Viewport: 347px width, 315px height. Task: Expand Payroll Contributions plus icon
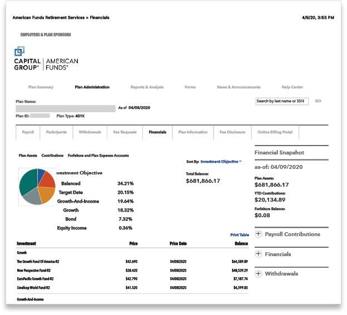click(258, 234)
